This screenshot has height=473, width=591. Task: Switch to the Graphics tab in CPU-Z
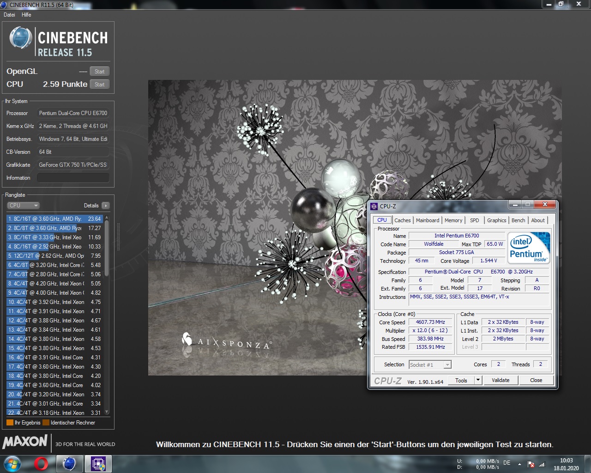497,220
